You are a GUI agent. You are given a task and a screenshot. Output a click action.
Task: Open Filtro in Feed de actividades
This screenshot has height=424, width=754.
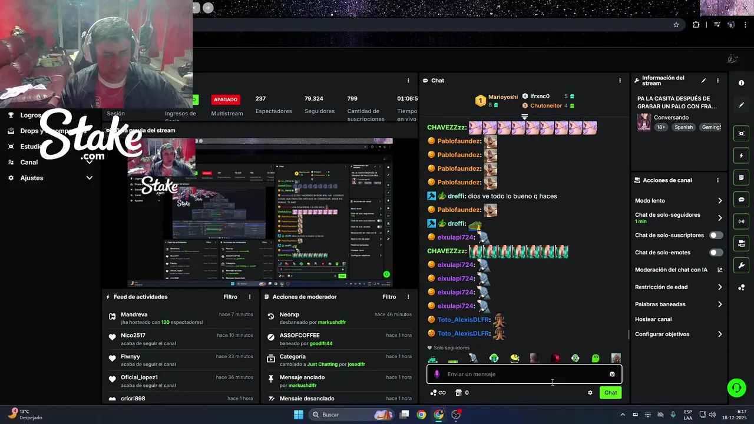pos(230,297)
